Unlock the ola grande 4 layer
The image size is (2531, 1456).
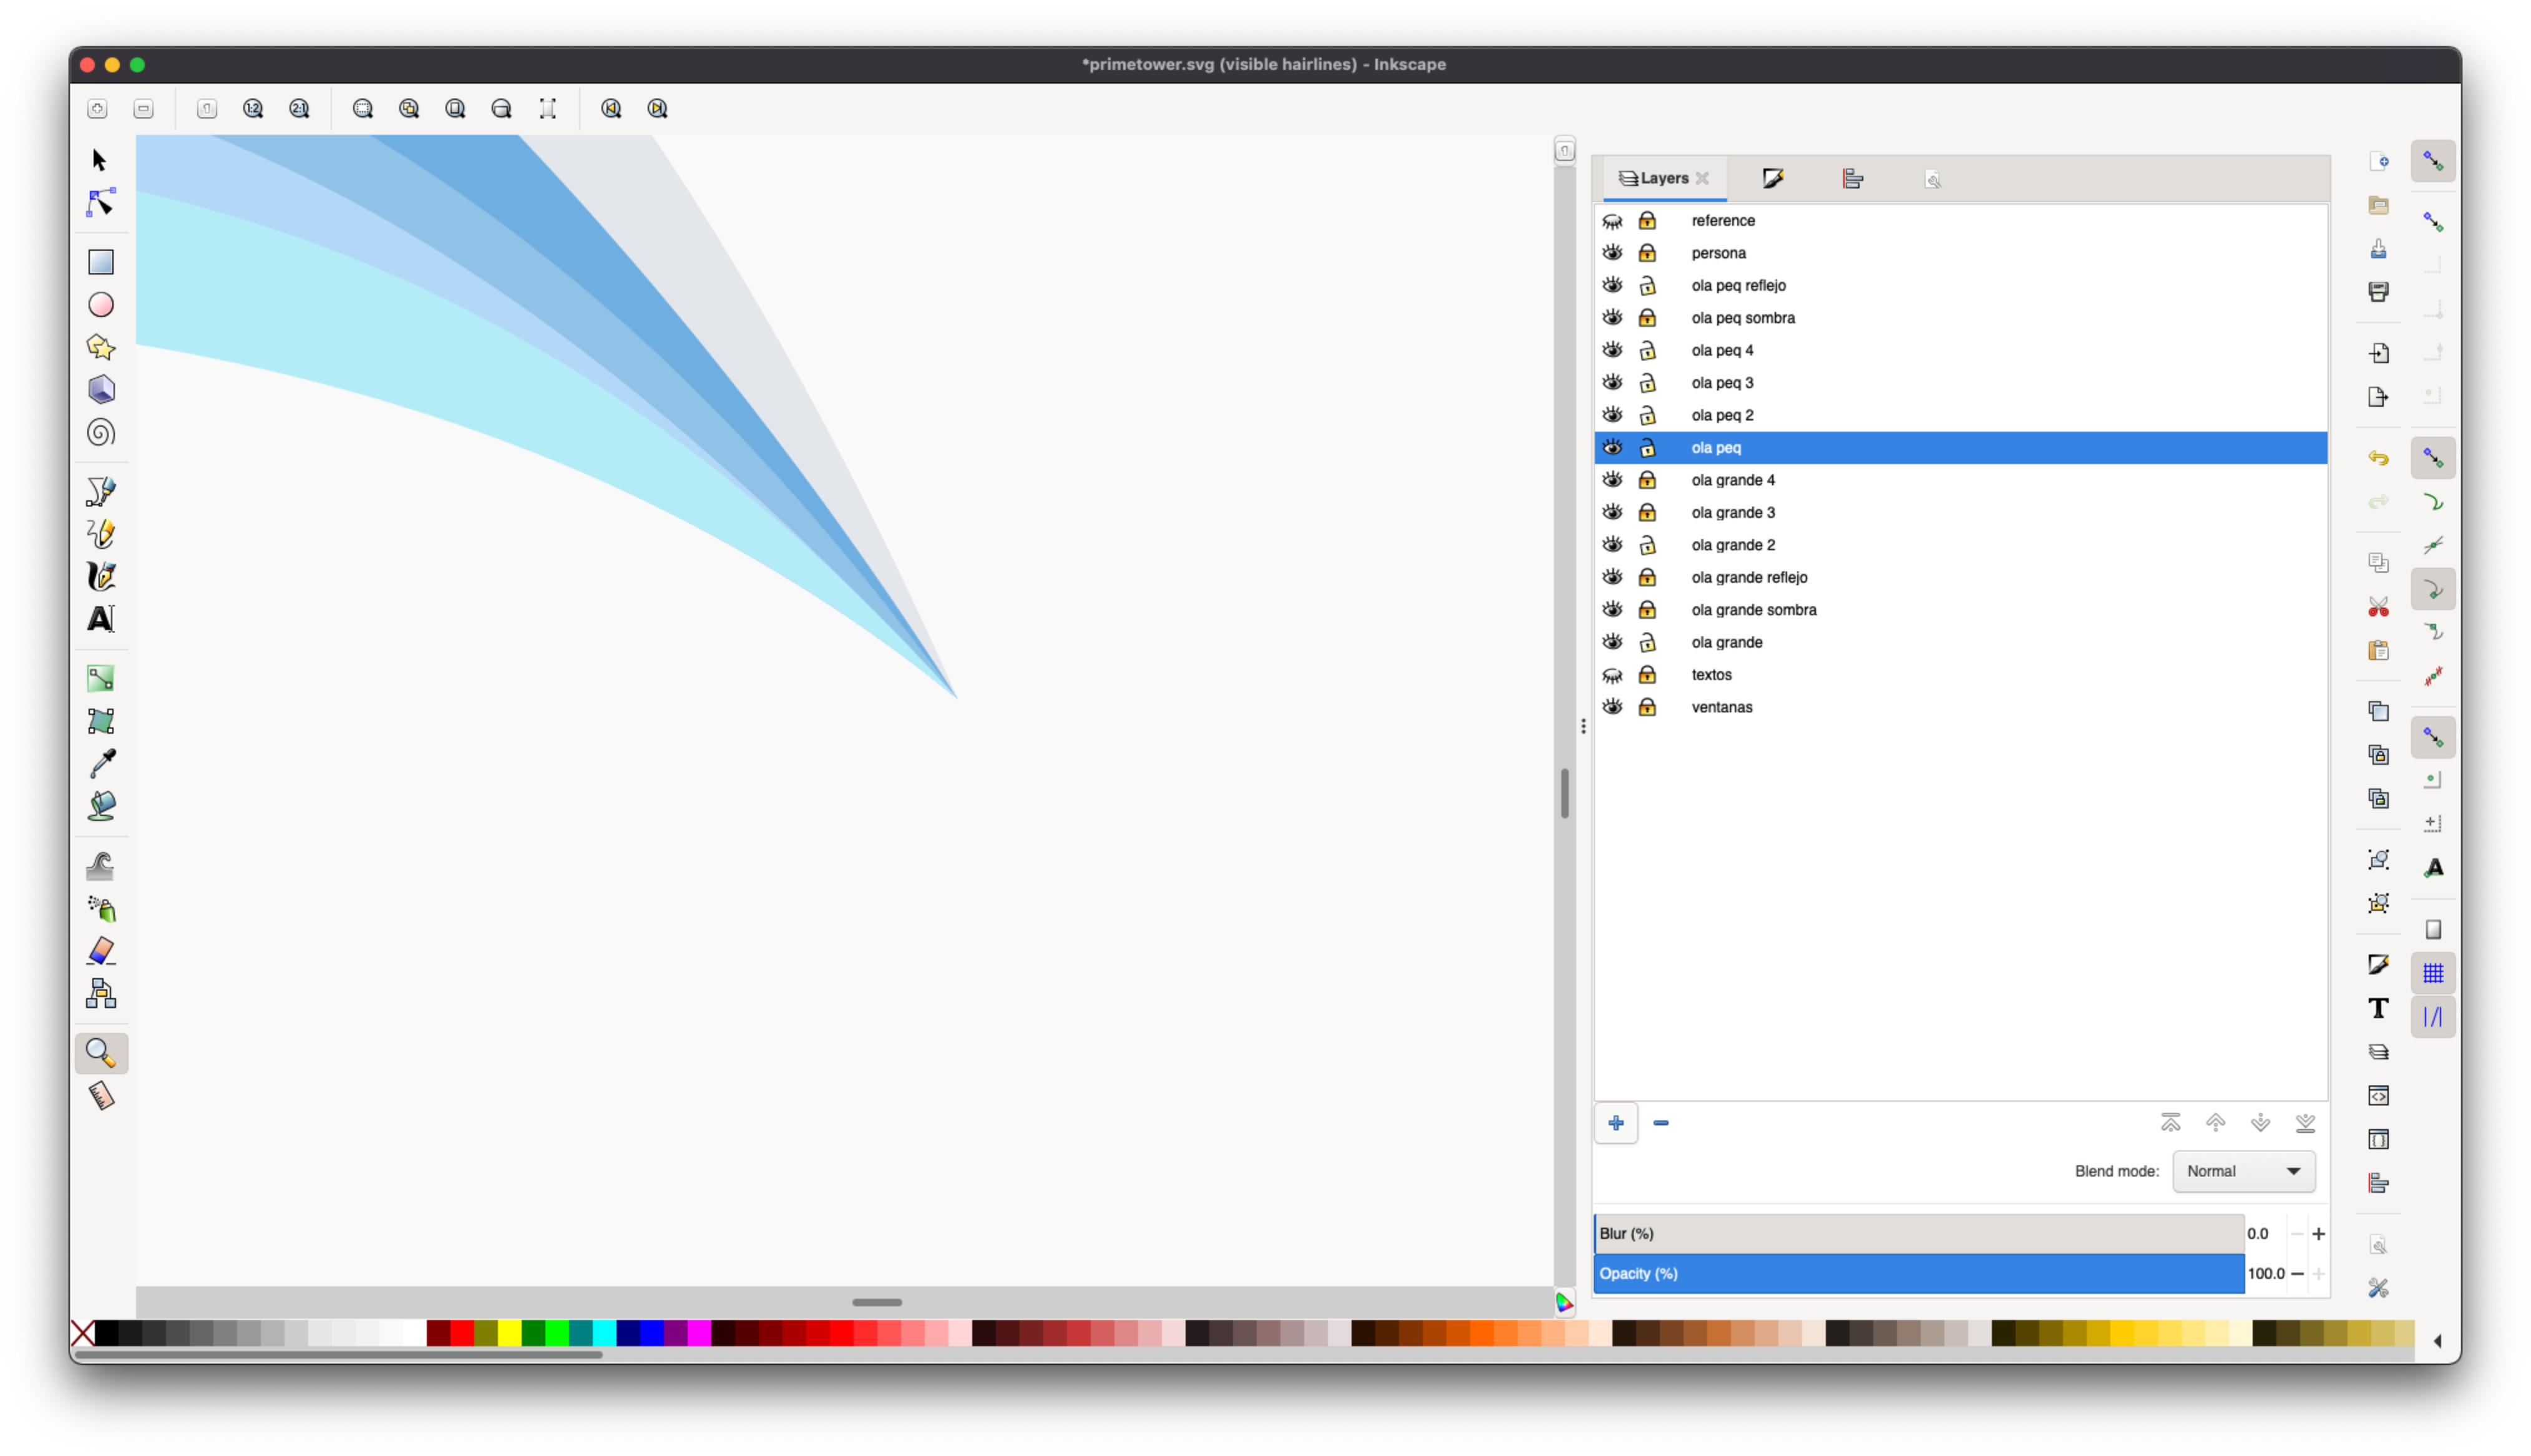click(1647, 480)
